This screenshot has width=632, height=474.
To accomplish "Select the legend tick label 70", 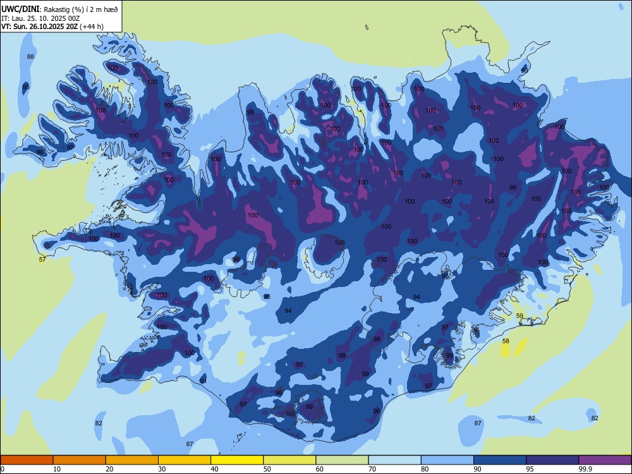I will 372,469.
